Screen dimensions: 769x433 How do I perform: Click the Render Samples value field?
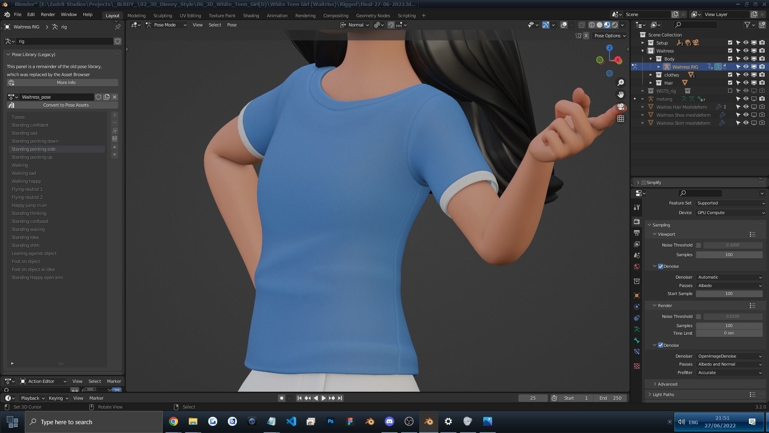click(729, 326)
